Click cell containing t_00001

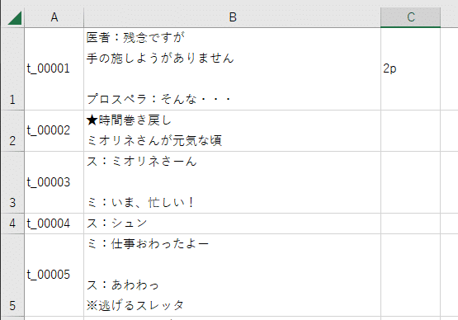[x=54, y=69]
